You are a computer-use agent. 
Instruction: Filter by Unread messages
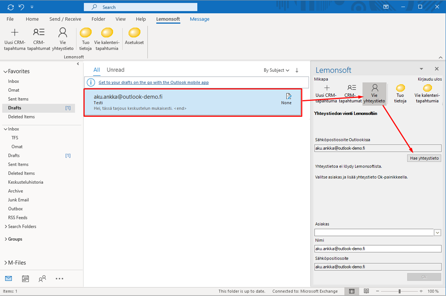[x=116, y=70]
